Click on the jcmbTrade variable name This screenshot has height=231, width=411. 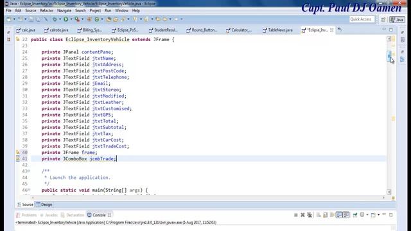[101, 158]
